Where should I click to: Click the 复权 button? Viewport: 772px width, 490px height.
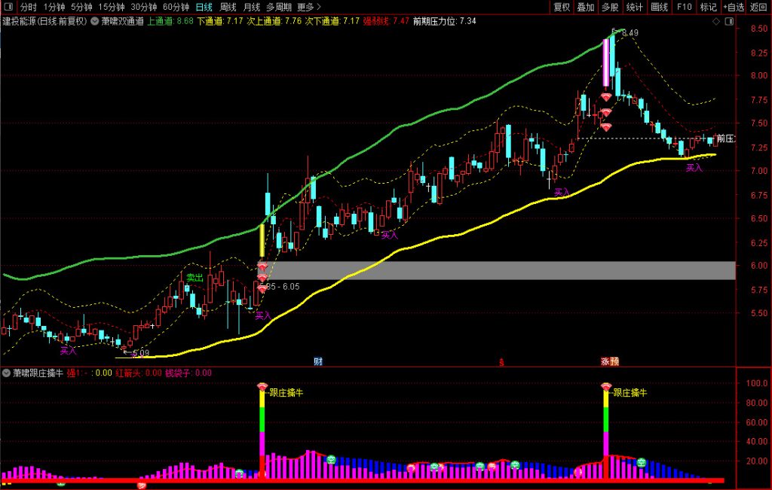(x=562, y=8)
